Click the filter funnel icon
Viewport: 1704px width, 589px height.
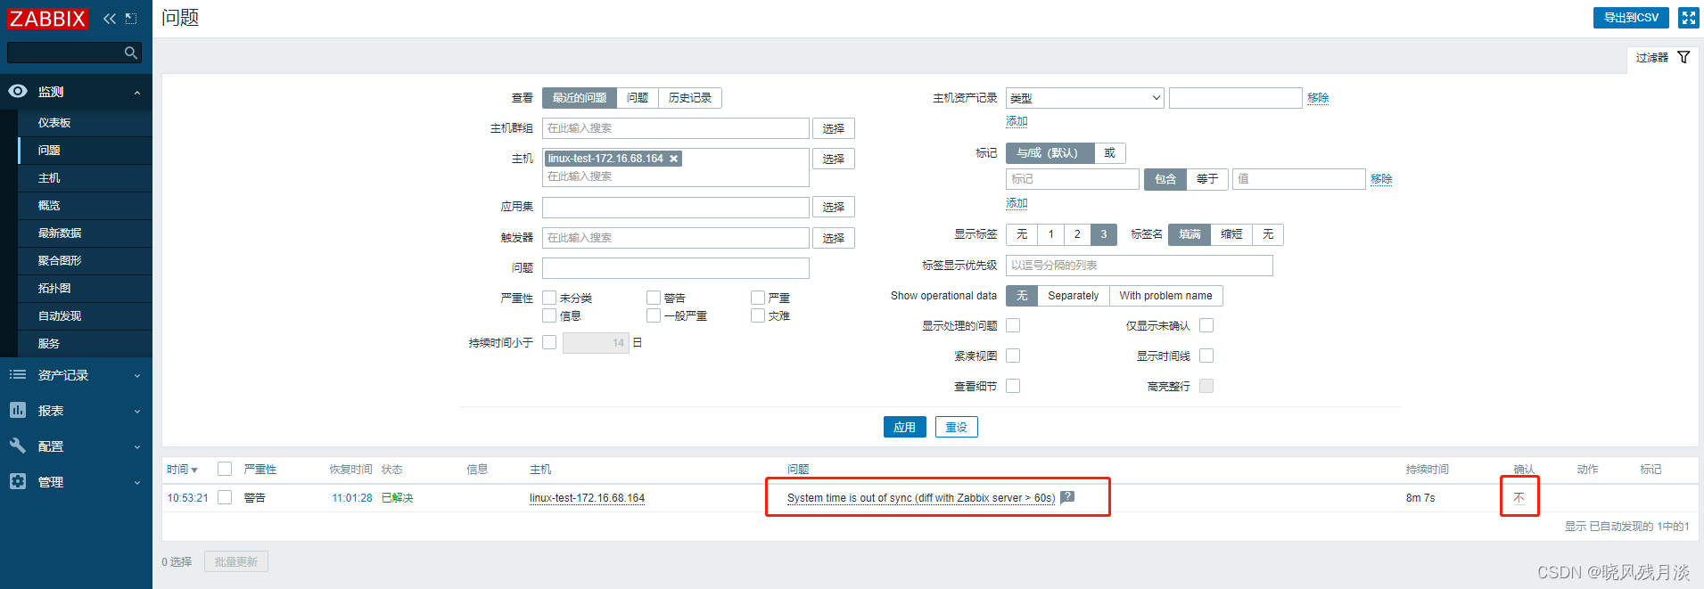pyautogui.click(x=1683, y=57)
